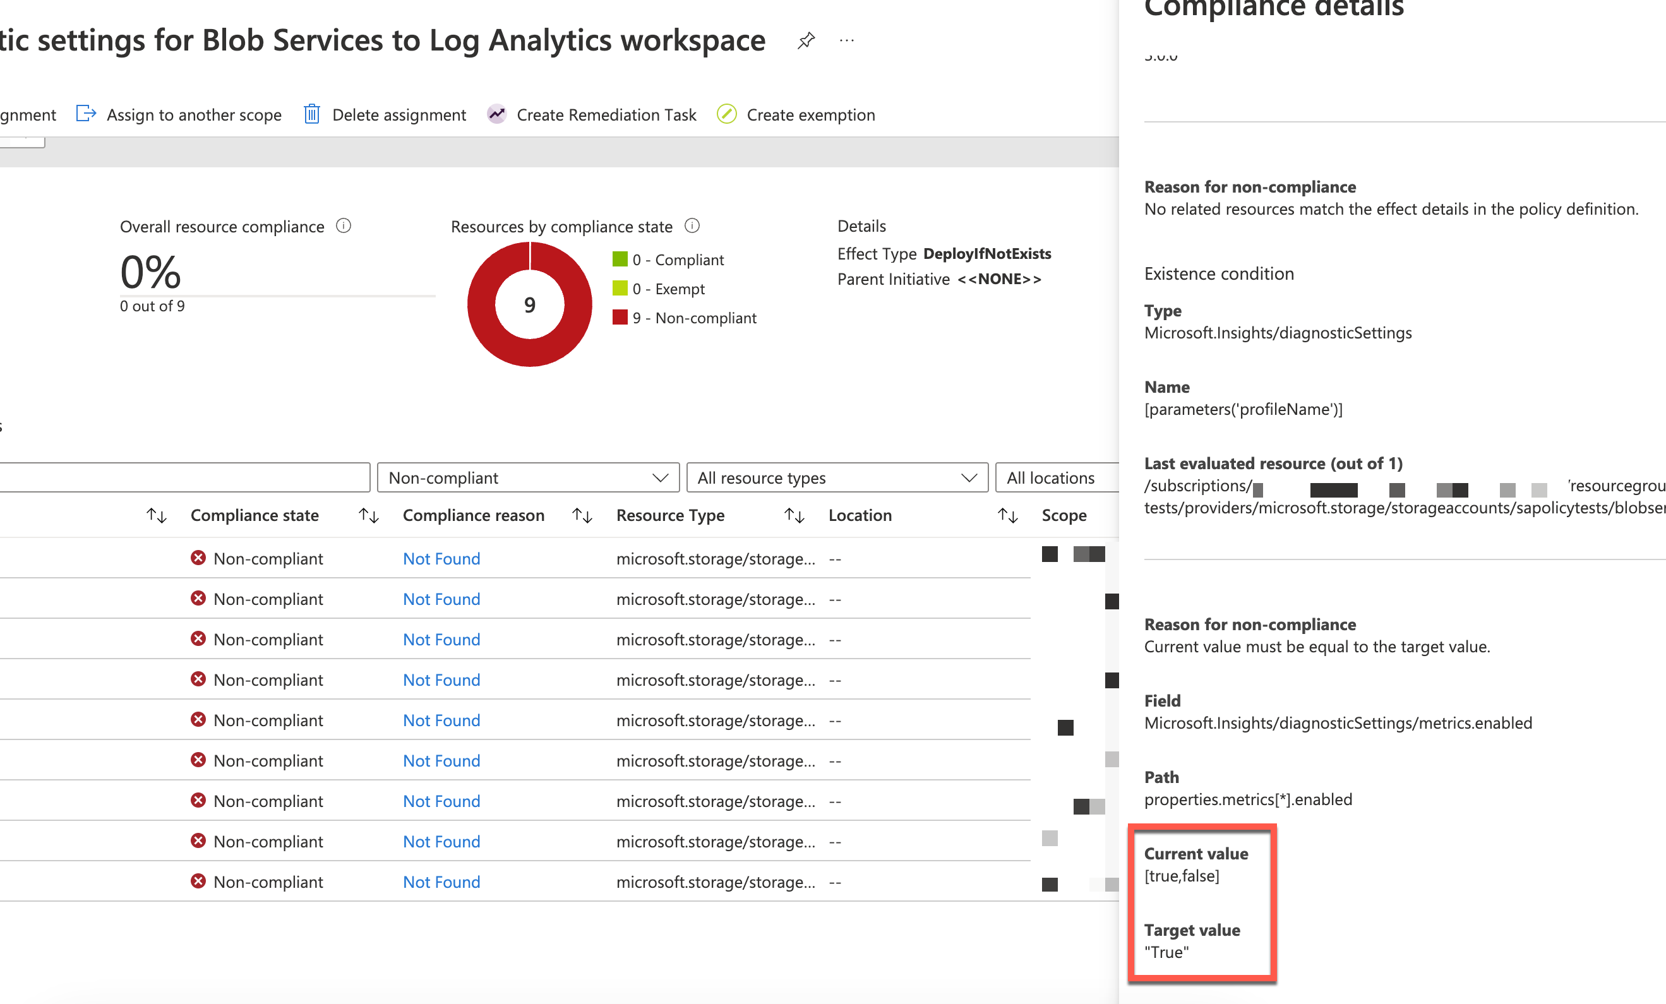Click the Create Remediation Task chart icon
This screenshot has width=1666, height=1004.
(497, 114)
